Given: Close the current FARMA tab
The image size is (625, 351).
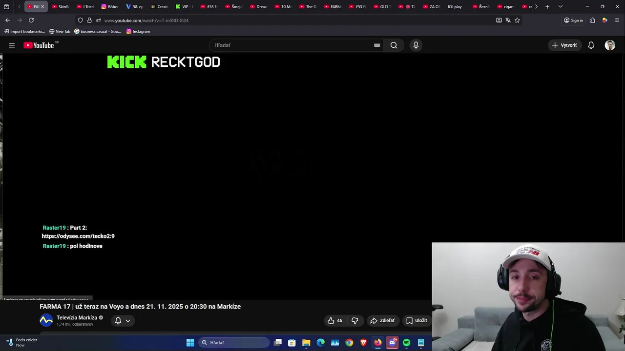Looking at the screenshot, I should click(42, 6).
